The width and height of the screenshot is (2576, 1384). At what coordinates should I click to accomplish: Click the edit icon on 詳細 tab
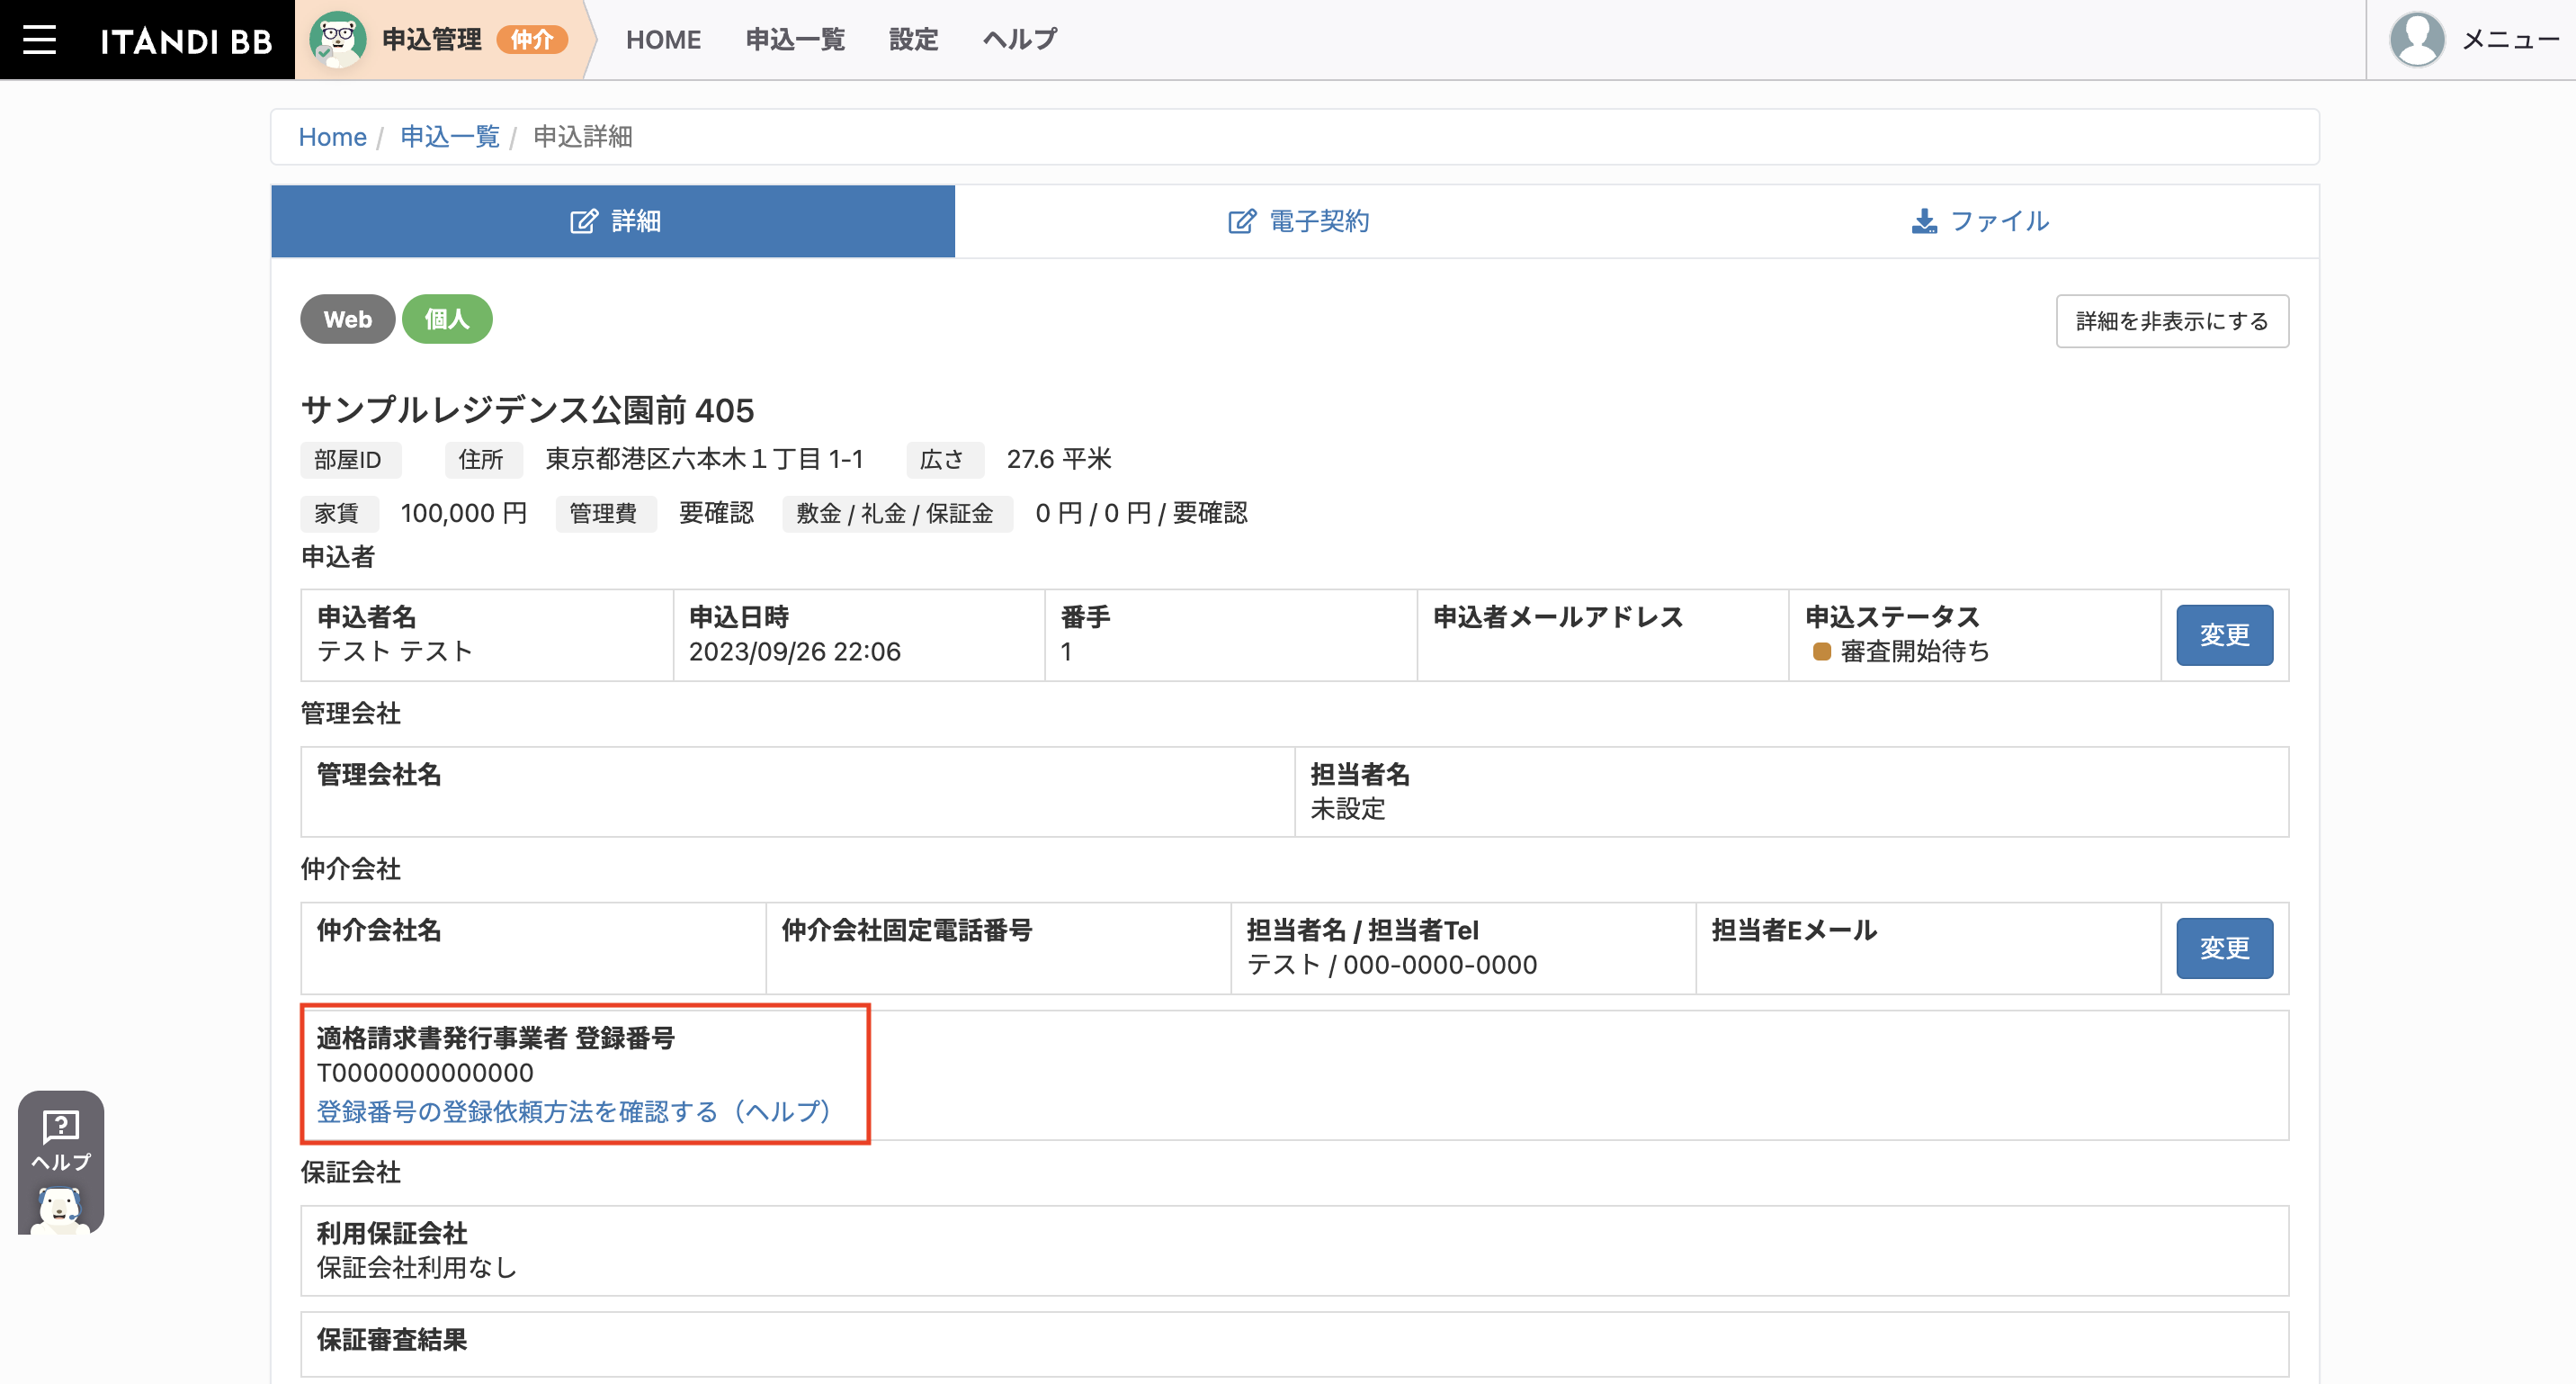coord(583,221)
